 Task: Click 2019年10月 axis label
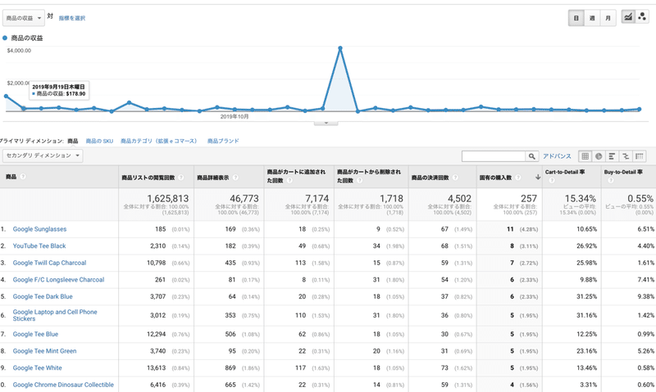[x=235, y=117]
